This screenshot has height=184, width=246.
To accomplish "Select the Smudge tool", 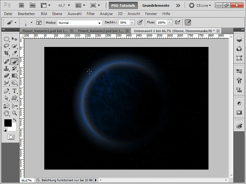I will pyautogui.click(x=6, y=82).
